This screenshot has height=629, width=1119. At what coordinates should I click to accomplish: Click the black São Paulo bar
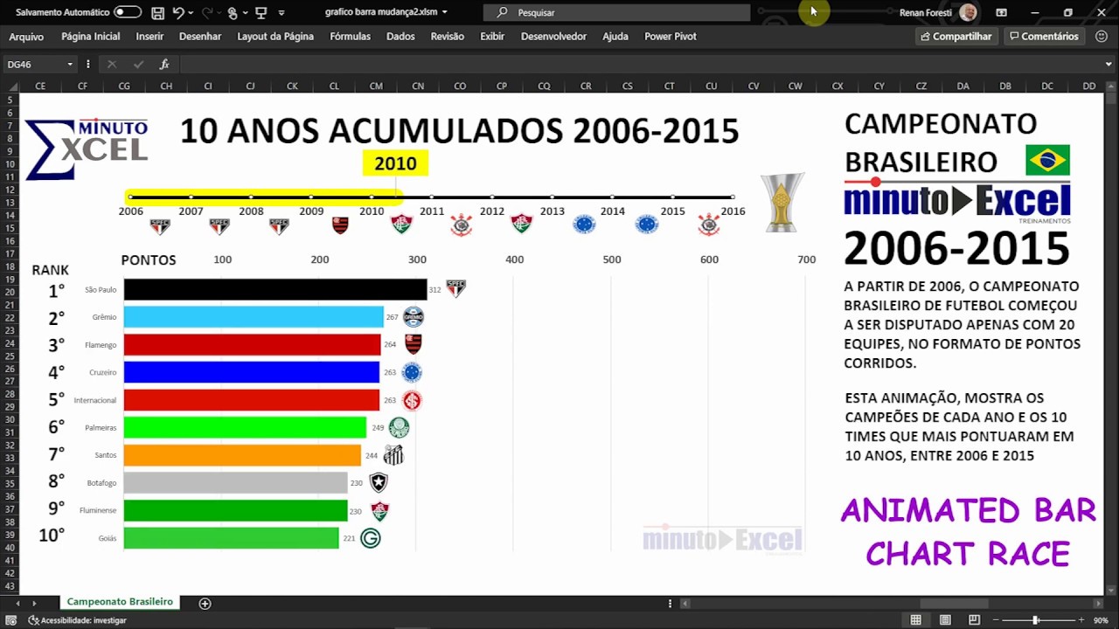pos(275,290)
